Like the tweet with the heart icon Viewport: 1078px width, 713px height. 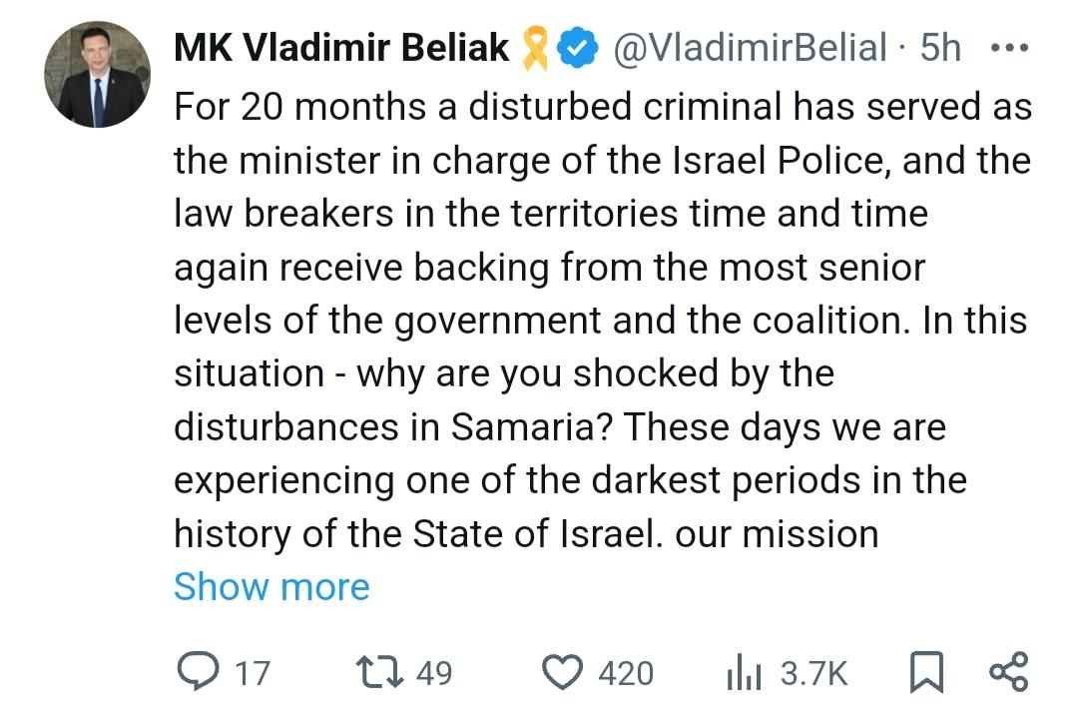pyautogui.click(x=562, y=672)
